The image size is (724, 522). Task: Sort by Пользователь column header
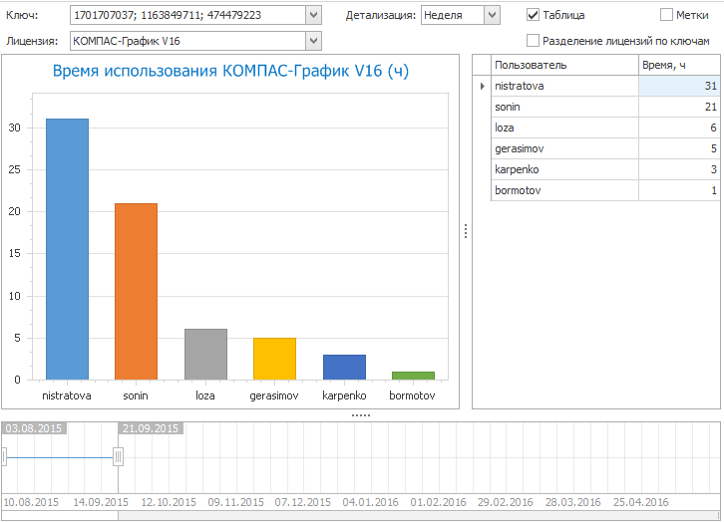click(x=563, y=65)
